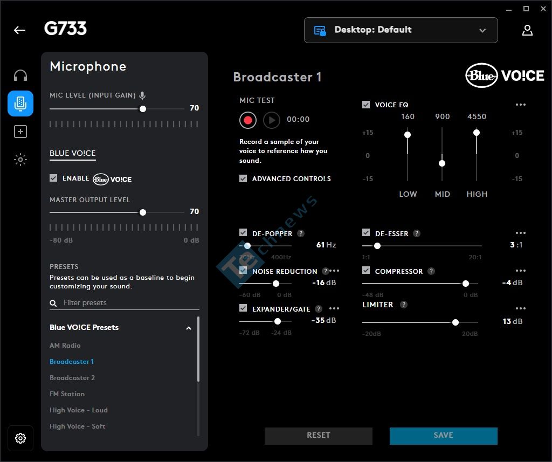Show help for Compressor
This screenshot has height=462, width=552.
coord(431,271)
